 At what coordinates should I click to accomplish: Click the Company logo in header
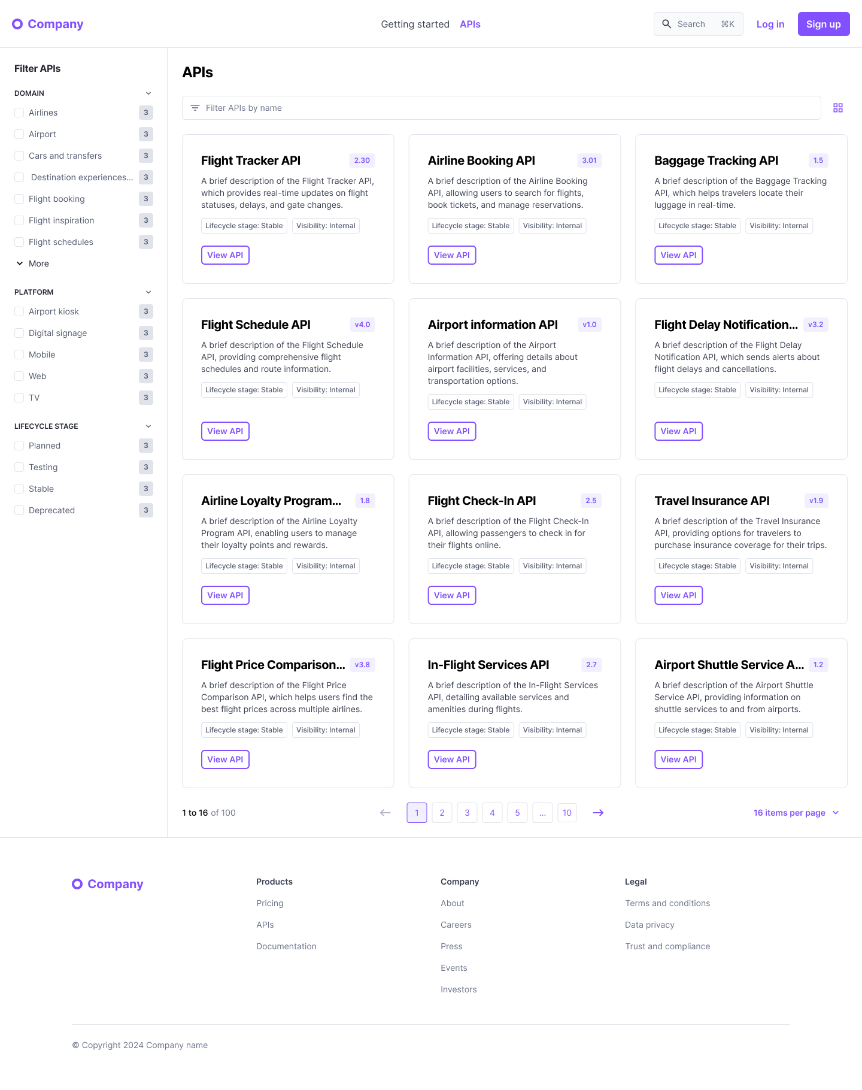48,24
